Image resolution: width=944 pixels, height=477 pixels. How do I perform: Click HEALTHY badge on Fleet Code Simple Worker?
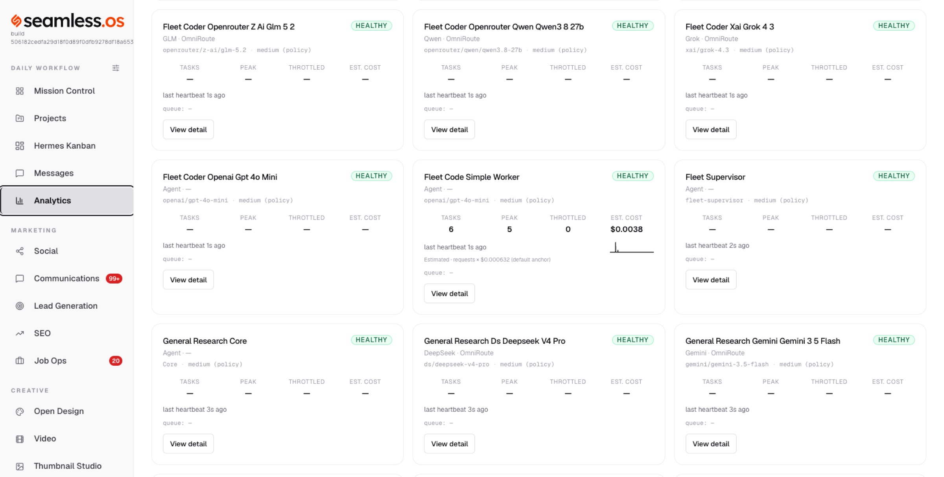(x=632, y=176)
